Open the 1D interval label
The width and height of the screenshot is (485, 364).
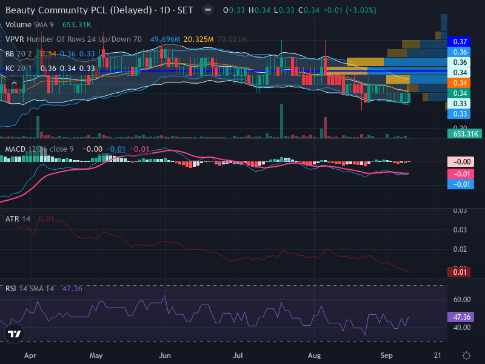[x=165, y=10]
